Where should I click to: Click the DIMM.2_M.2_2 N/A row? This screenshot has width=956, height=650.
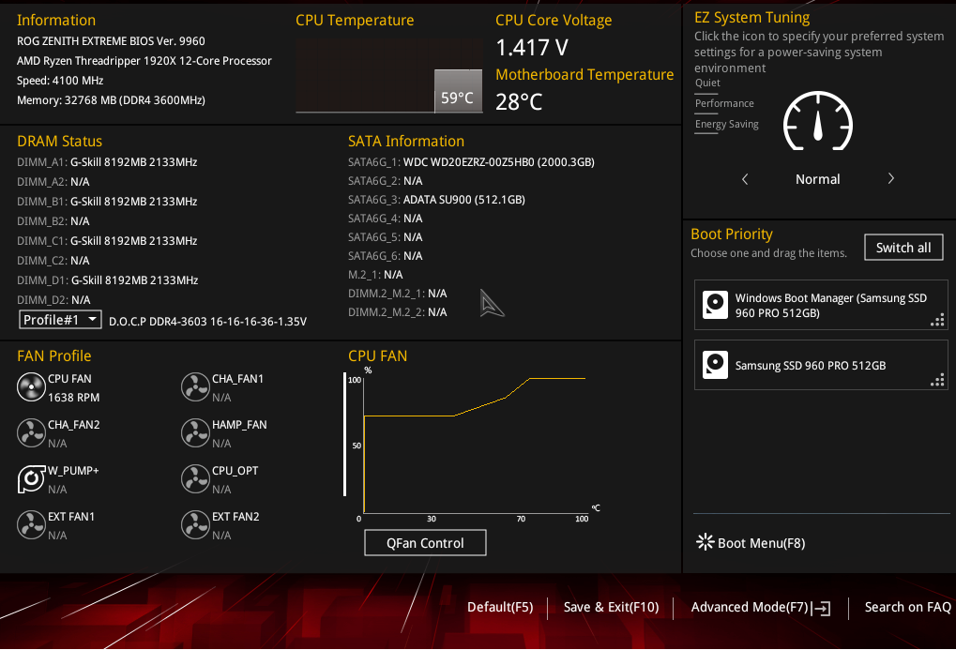pos(398,312)
